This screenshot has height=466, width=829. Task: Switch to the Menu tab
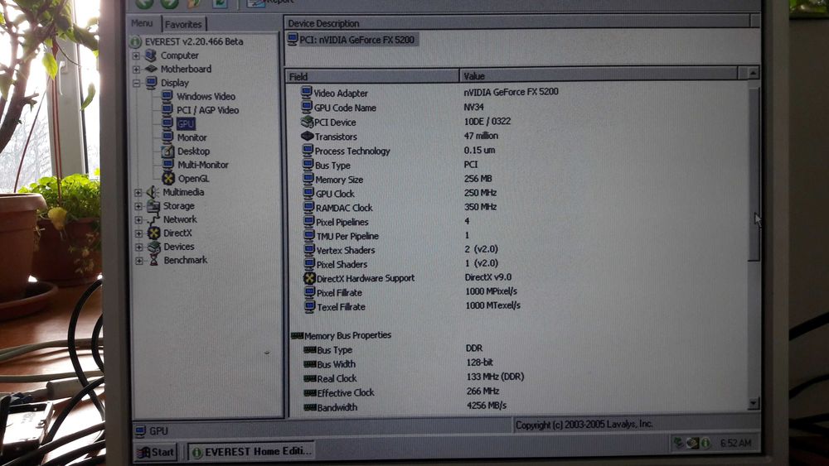(142, 23)
